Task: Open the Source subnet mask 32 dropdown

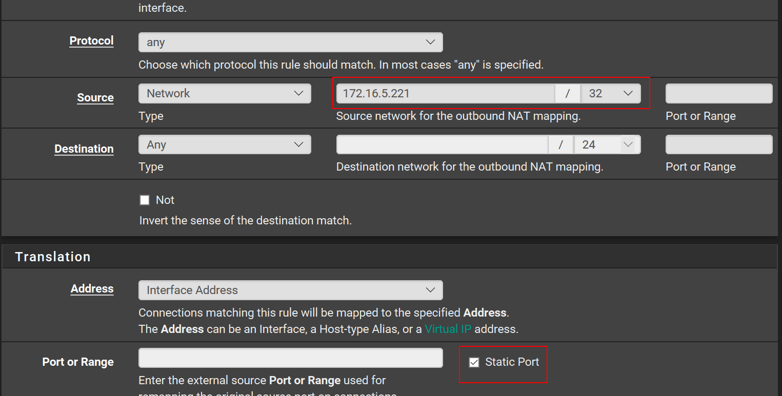Action: [x=611, y=94]
